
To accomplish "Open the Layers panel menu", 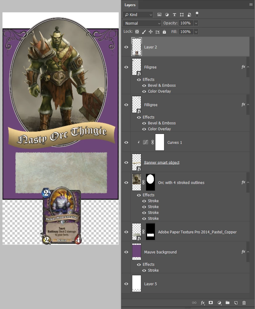I will click(251, 5).
